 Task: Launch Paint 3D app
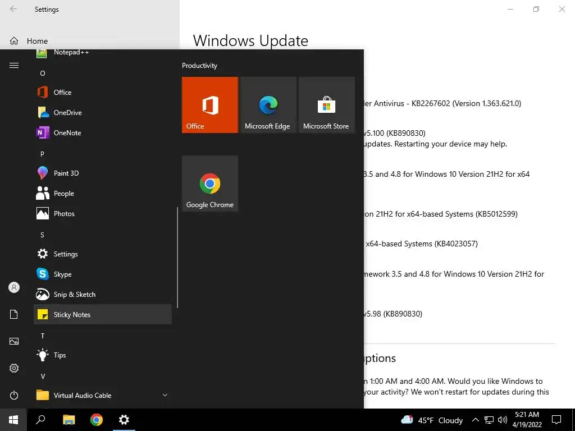click(103, 173)
